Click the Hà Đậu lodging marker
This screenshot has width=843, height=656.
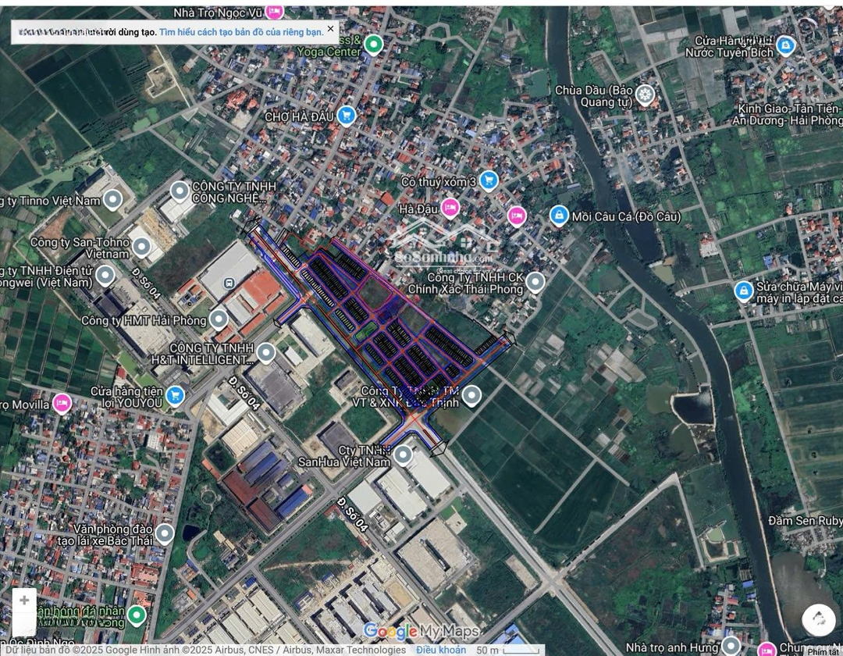pyautogui.click(x=450, y=208)
